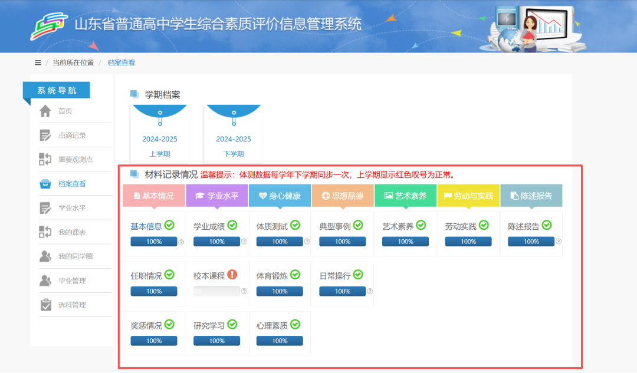The height and width of the screenshot is (373, 637).
Task: Click the green checkmark next to 陈述报告
Action: coord(547,225)
